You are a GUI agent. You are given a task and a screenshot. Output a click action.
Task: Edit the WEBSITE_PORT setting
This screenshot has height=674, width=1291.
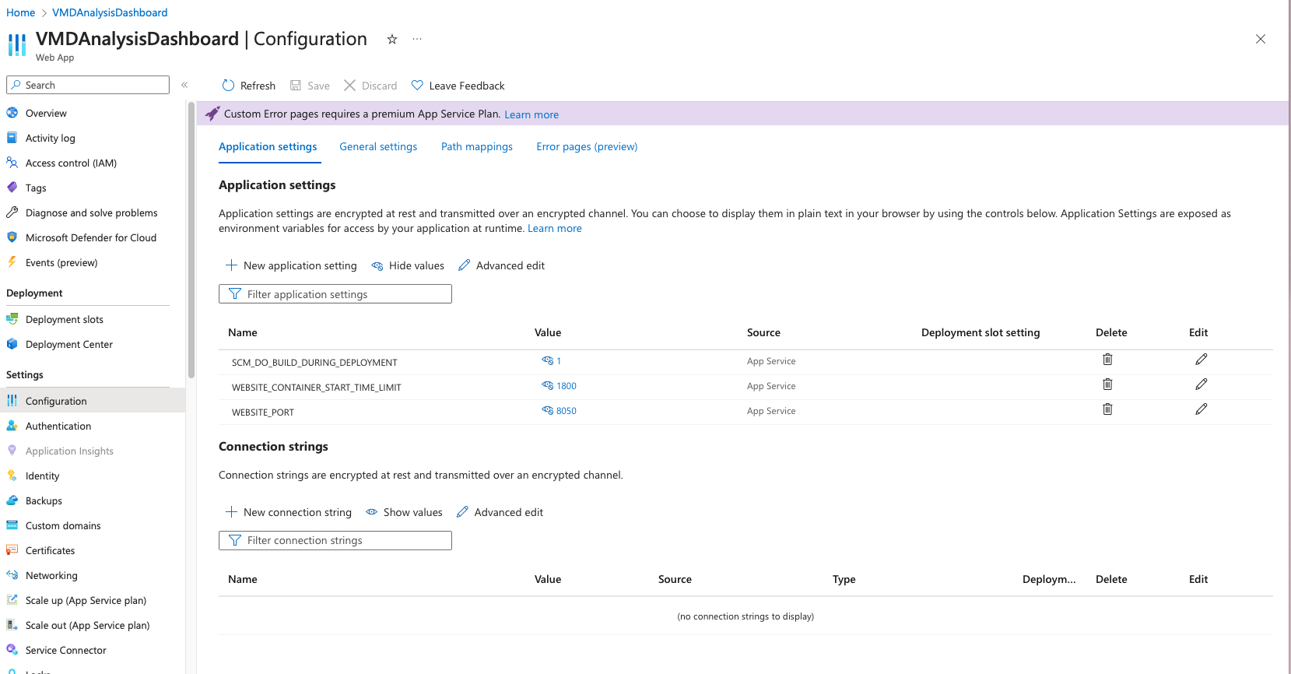click(1202, 409)
